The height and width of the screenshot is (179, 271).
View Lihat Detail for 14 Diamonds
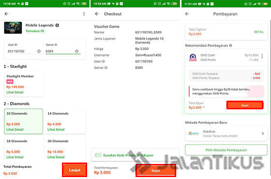56,130
